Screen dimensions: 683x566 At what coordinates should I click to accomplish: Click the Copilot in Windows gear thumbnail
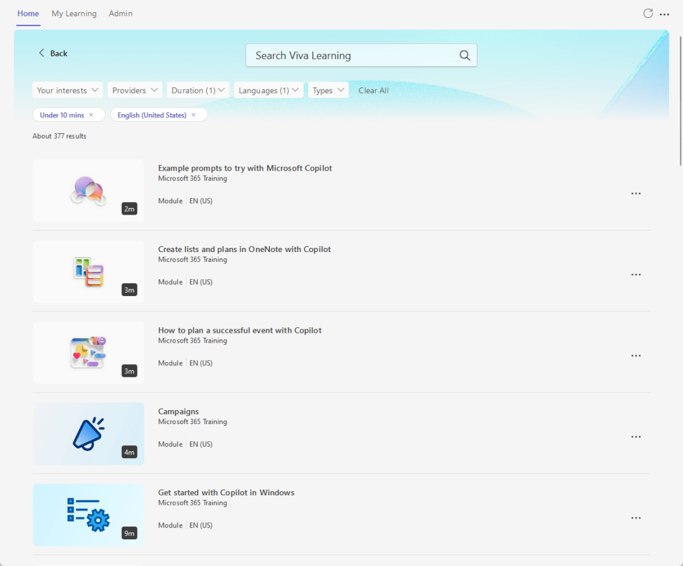click(89, 515)
